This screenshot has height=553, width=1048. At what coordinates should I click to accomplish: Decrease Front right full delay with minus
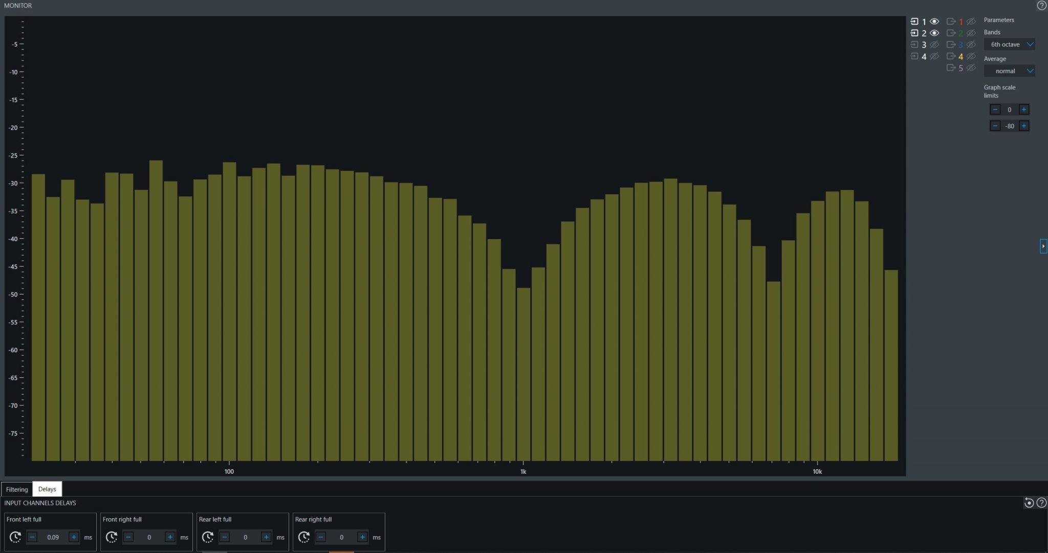pyautogui.click(x=128, y=537)
